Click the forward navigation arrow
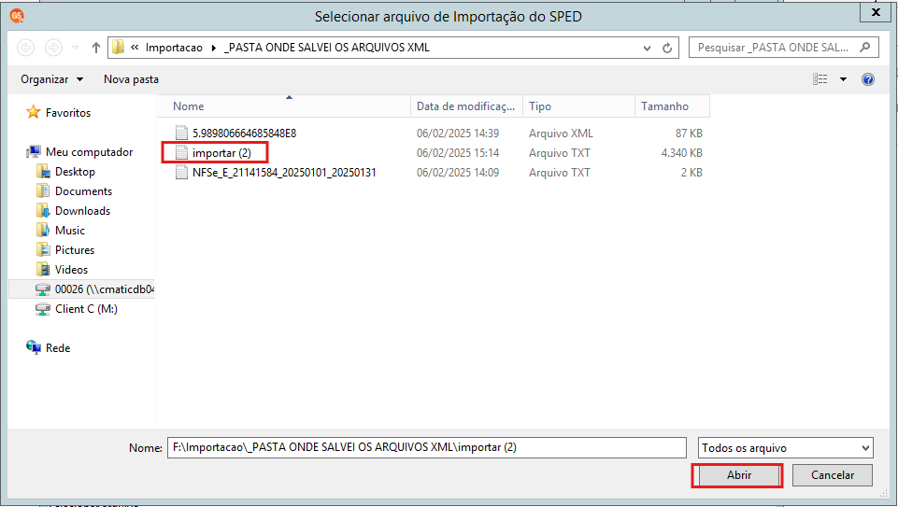Screen dimensions: 898x507 [x=53, y=48]
